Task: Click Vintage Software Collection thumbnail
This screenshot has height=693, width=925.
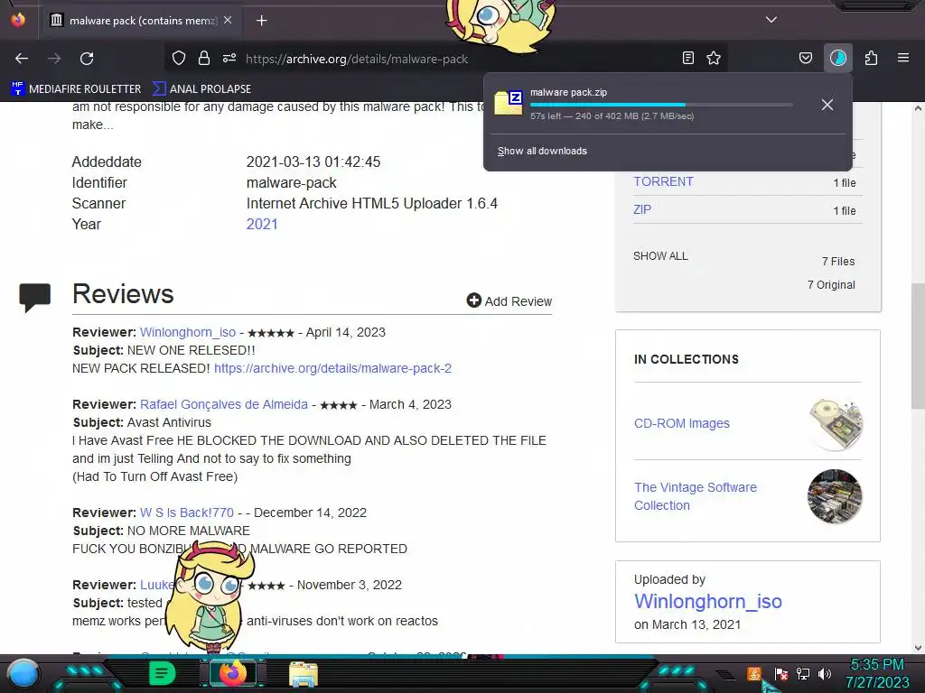Action: (835, 496)
